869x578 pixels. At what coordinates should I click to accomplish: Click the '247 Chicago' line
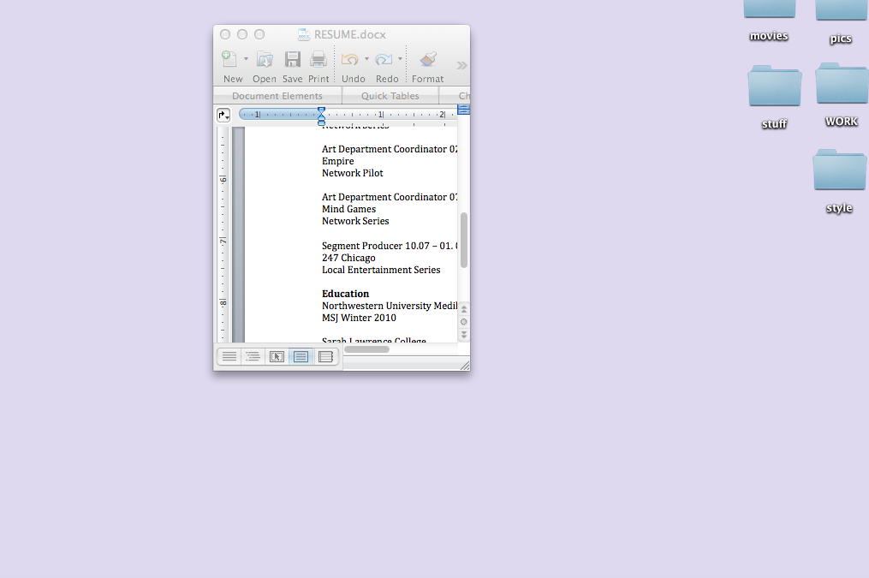348,258
